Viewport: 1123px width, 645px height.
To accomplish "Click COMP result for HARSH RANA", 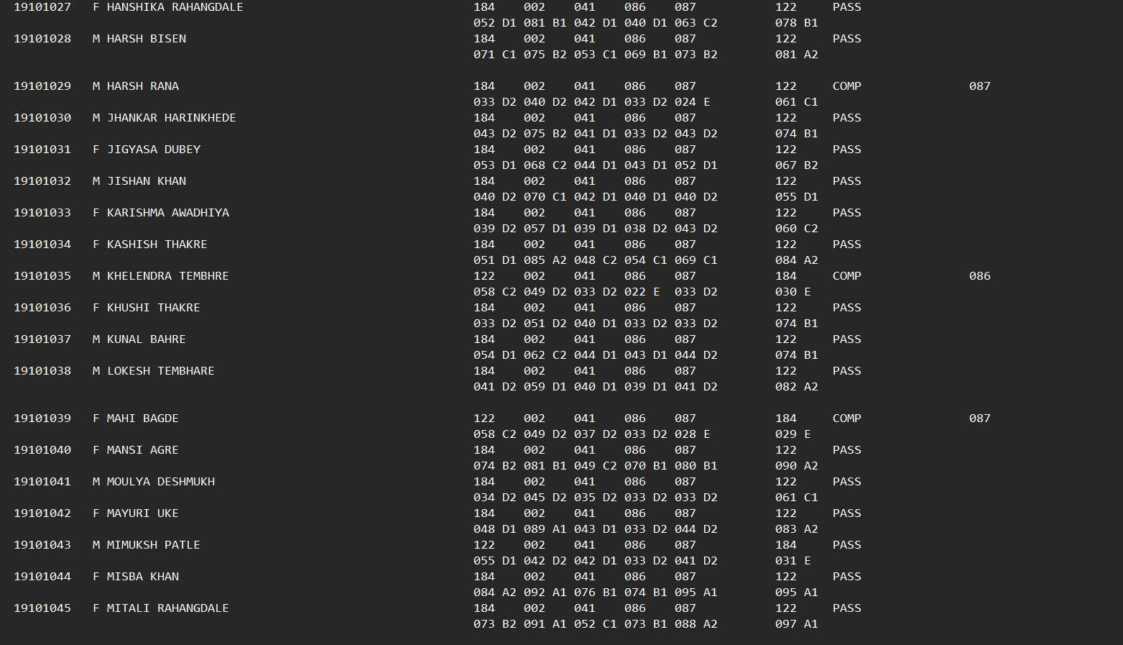I will pos(847,86).
